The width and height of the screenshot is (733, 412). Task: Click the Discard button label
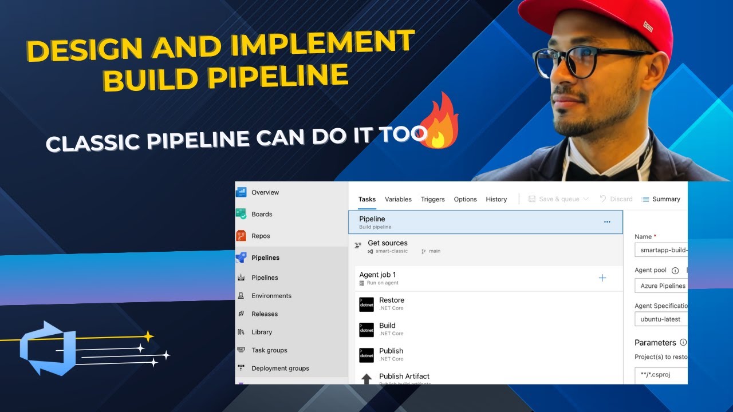click(621, 199)
